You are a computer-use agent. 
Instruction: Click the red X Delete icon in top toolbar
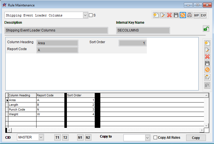(x=169, y=15)
